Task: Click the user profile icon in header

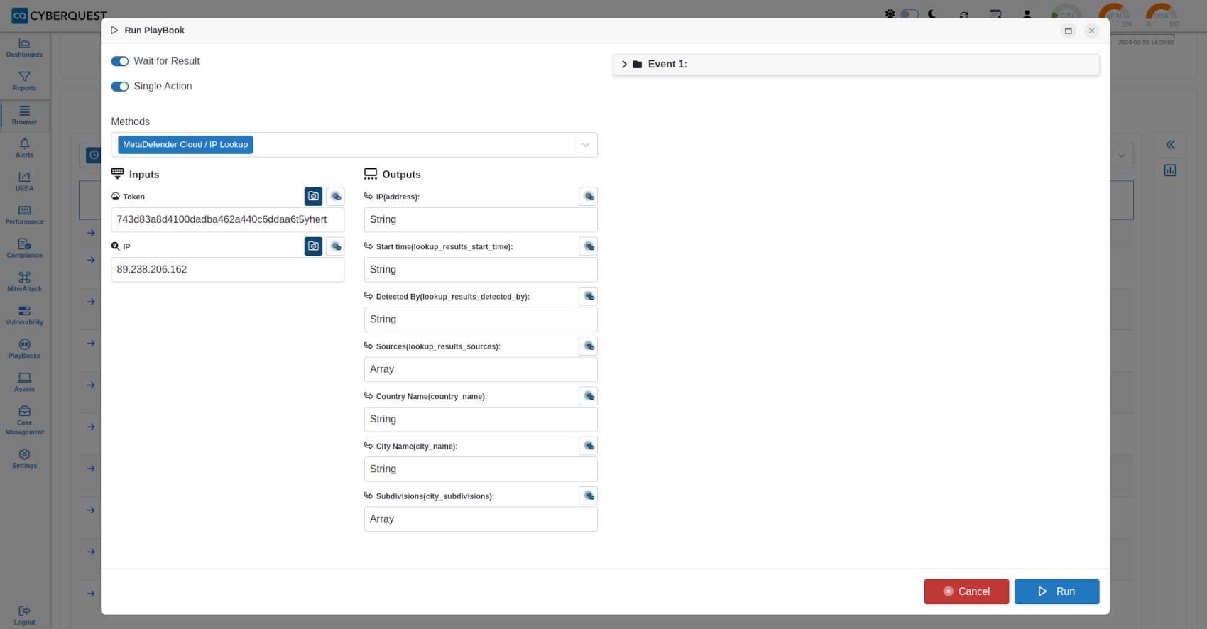Action: point(1027,14)
